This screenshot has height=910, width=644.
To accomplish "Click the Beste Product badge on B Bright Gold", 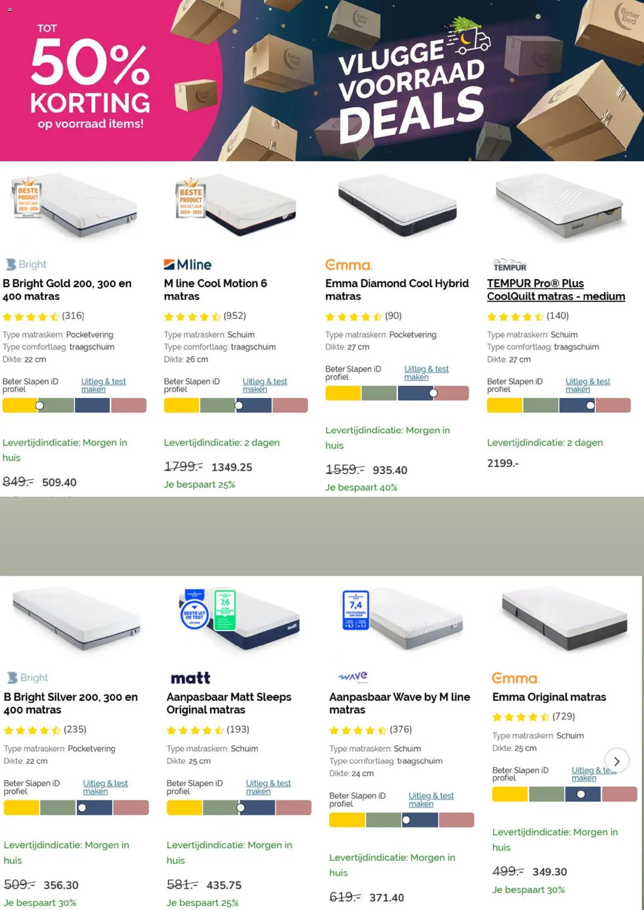I will click(x=27, y=198).
